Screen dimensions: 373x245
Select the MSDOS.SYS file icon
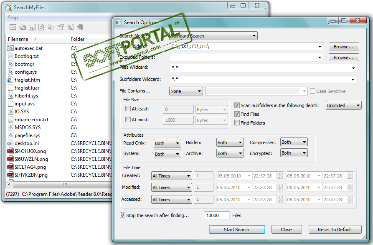click(10, 127)
